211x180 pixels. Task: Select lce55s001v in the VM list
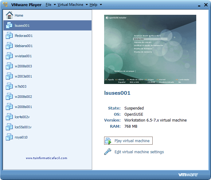[47, 127]
